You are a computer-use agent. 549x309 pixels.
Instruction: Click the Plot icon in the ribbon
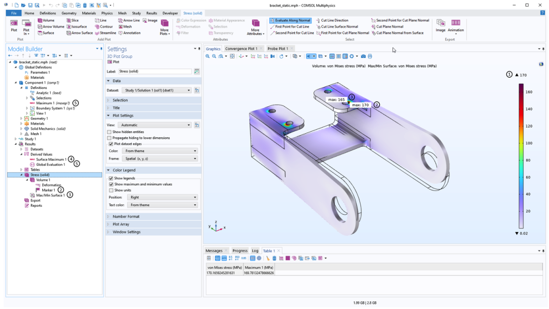click(x=14, y=26)
